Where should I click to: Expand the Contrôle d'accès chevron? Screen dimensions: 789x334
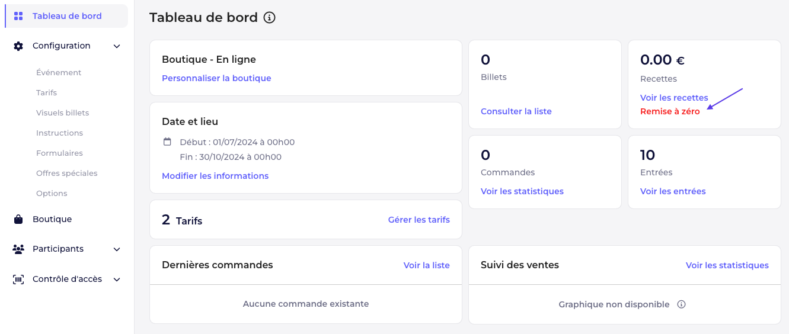pyautogui.click(x=117, y=280)
